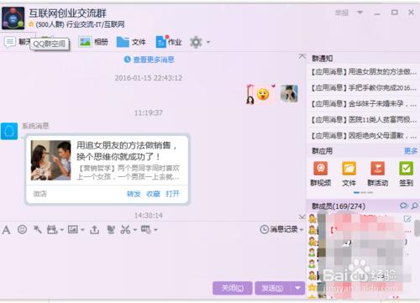Click the 系统消息 blue avatar
This screenshot has height=303, width=420.
9,131
